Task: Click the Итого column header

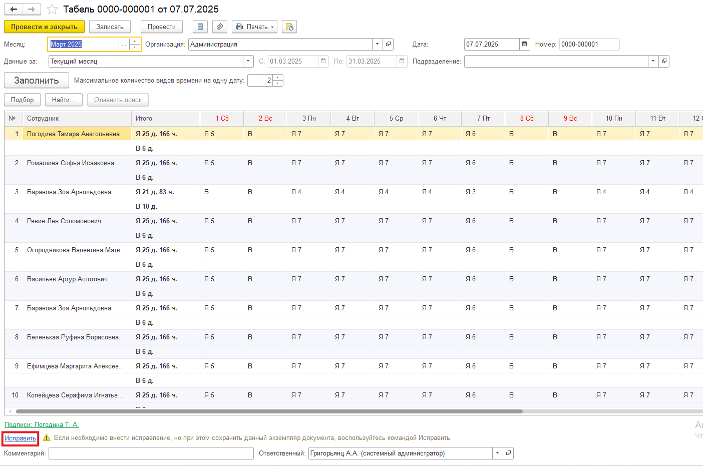Action: coord(165,119)
